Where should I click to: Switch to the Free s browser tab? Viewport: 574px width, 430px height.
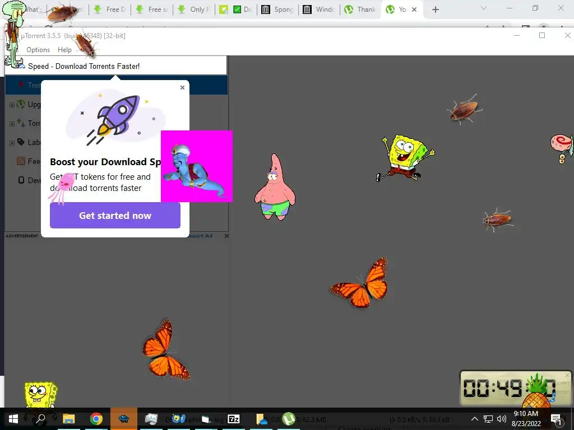pos(151,10)
